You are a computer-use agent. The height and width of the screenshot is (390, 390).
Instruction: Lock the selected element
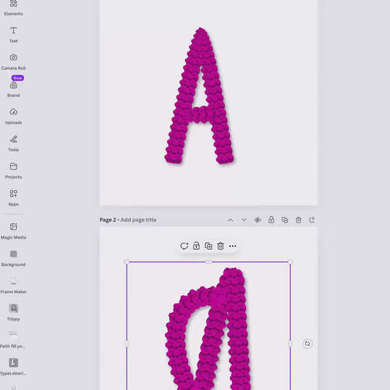pos(196,246)
